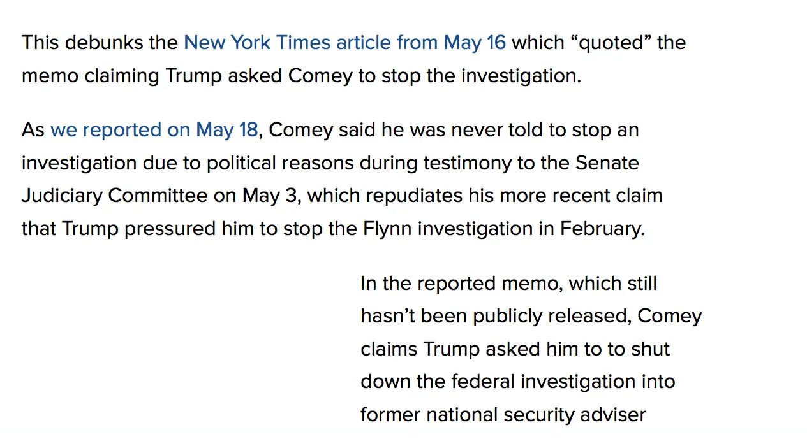Click the blank area left of memo paragraph
Viewport: 807px width, 439px height.
179,344
